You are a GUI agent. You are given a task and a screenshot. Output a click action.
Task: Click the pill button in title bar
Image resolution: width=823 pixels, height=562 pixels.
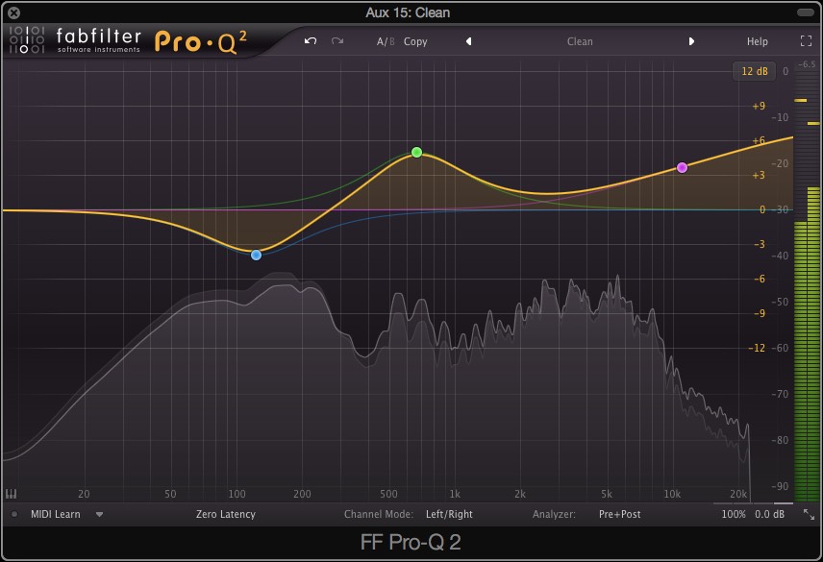[805, 12]
